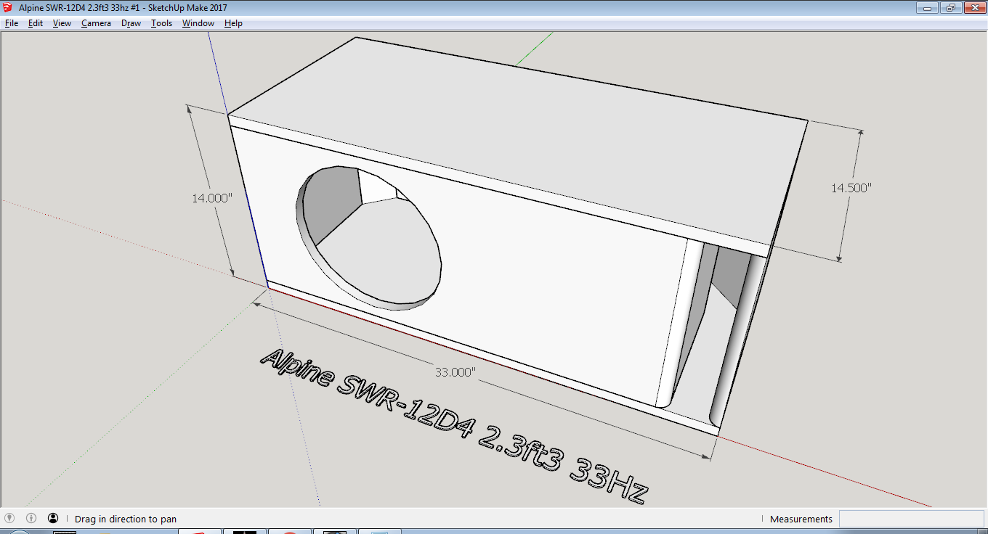Click the "Drag in direction to pan" hint
The image size is (988, 534).
pos(126,519)
